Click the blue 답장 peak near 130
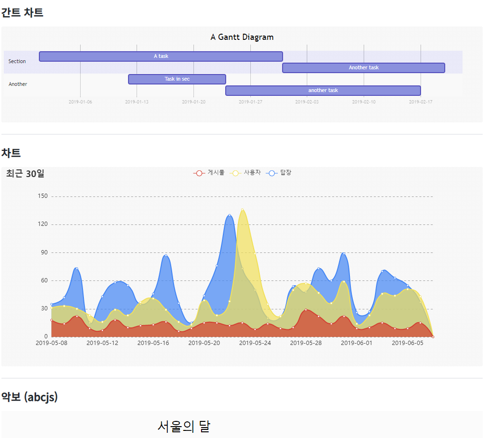This screenshot has width=486, height=438. pyautogui.click(x=229, y=215)
